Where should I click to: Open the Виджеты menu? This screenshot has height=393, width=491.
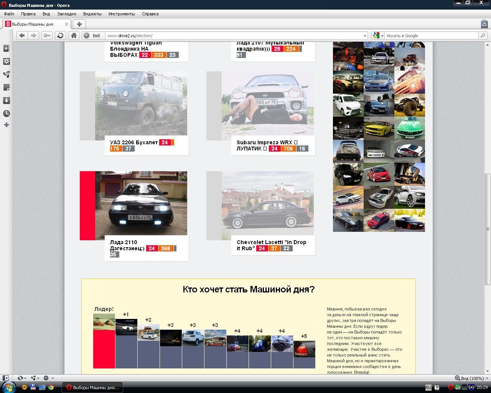[92, 14]
